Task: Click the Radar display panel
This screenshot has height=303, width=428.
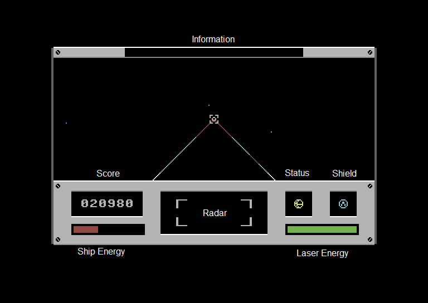Action: point(214,213)
